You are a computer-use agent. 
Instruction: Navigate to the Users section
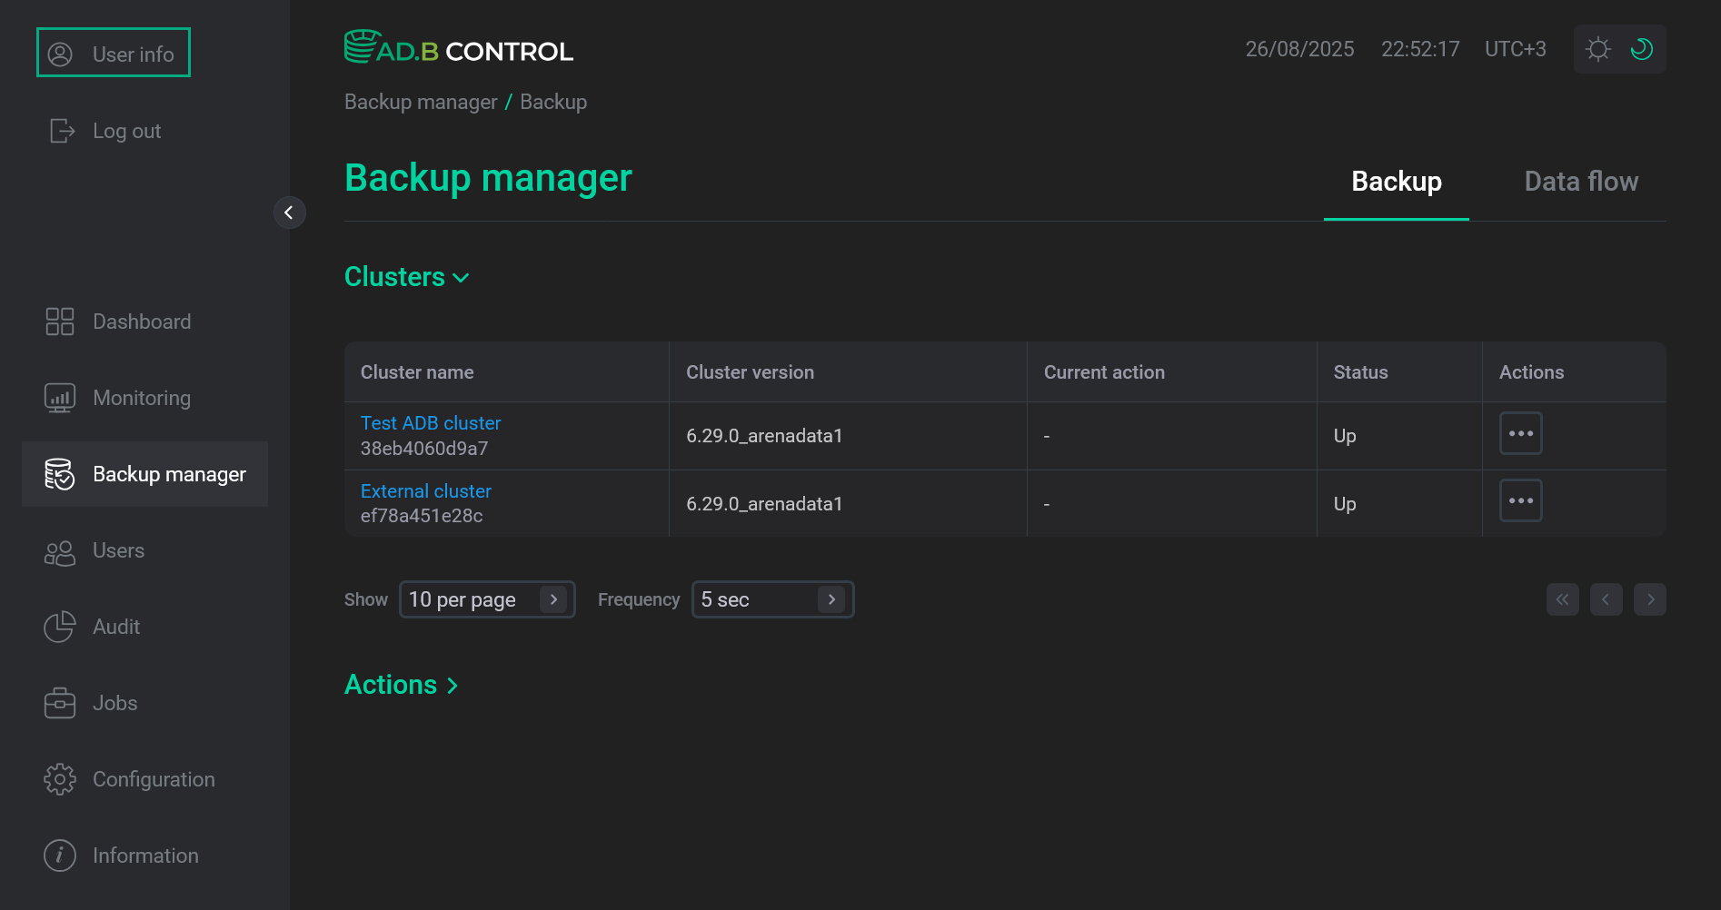point(118,550)
